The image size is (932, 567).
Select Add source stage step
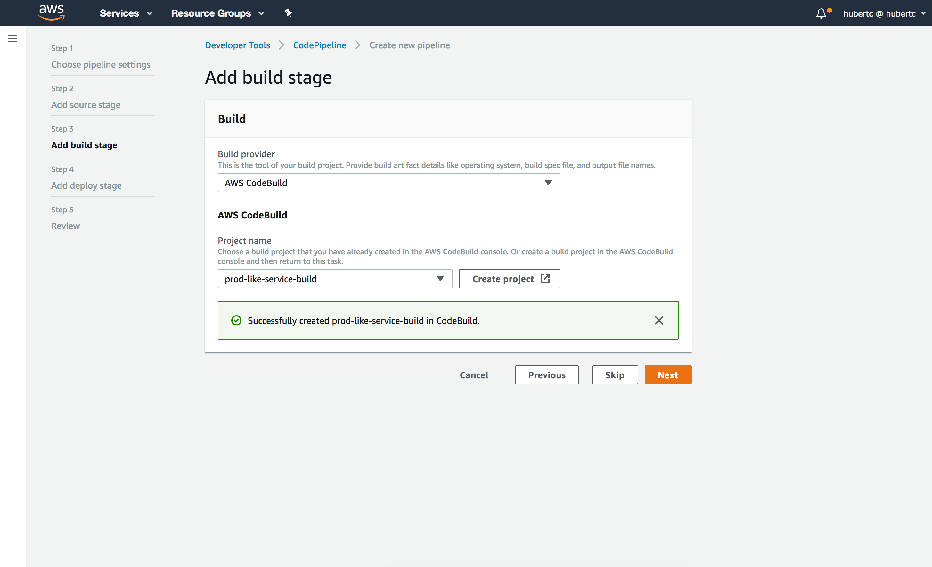[x=86, y=105]
